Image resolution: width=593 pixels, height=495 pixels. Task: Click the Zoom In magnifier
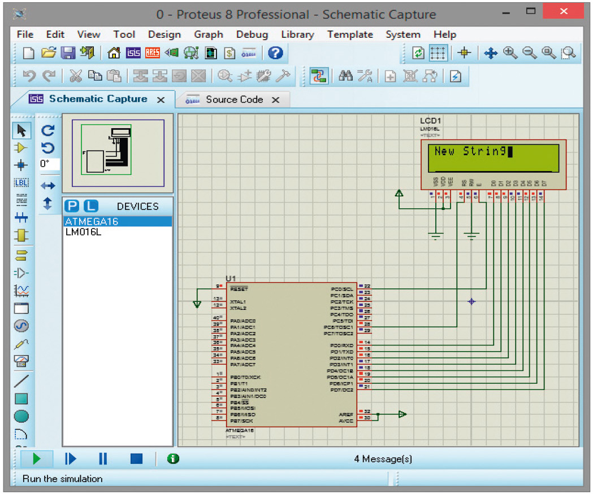coord(510,53)
